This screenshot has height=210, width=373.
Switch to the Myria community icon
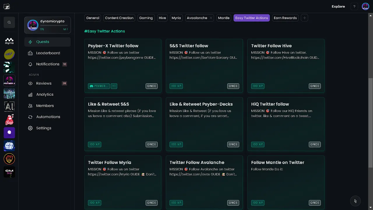9,41
